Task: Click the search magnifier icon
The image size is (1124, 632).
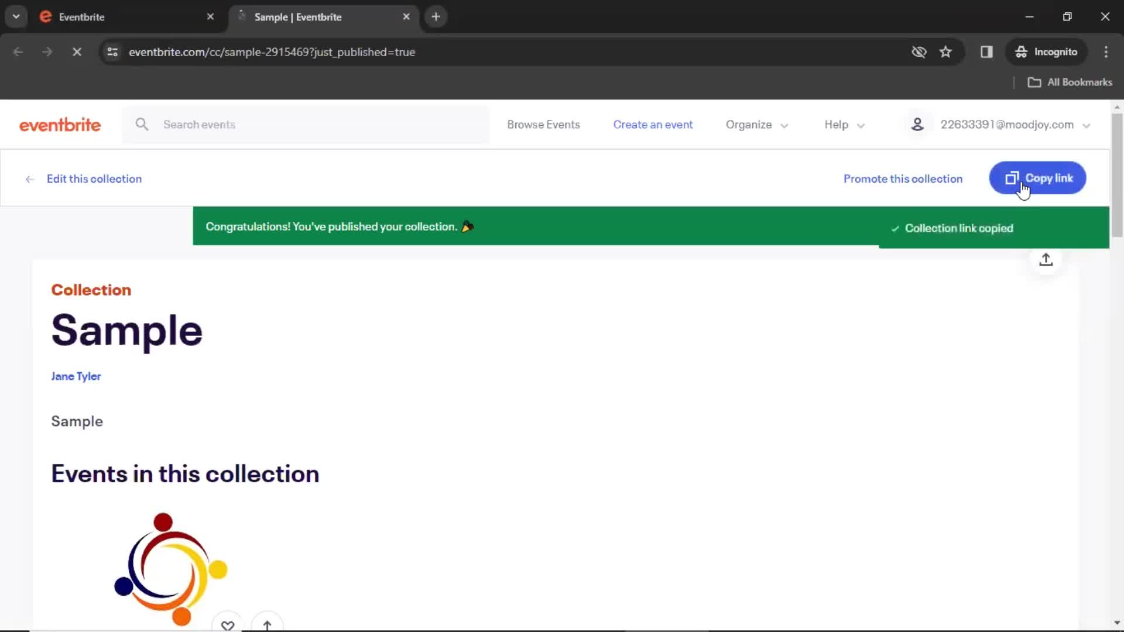Action: 141,124
